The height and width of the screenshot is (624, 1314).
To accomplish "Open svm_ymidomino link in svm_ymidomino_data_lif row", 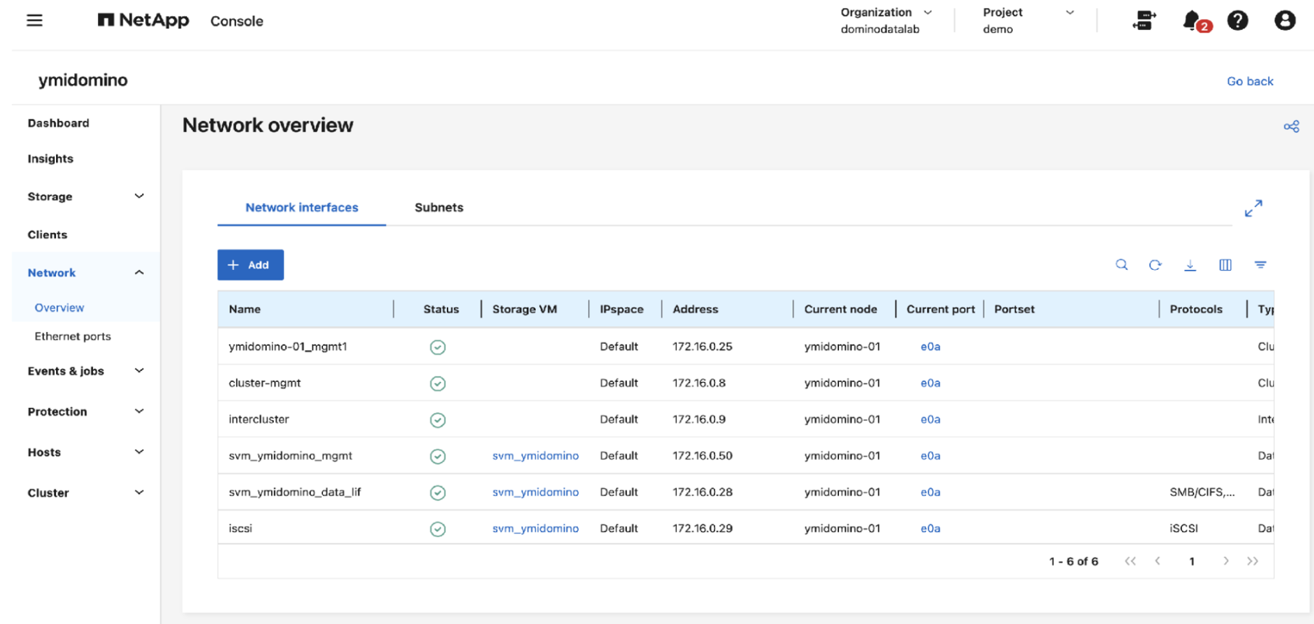I will [x=535, y=492].
